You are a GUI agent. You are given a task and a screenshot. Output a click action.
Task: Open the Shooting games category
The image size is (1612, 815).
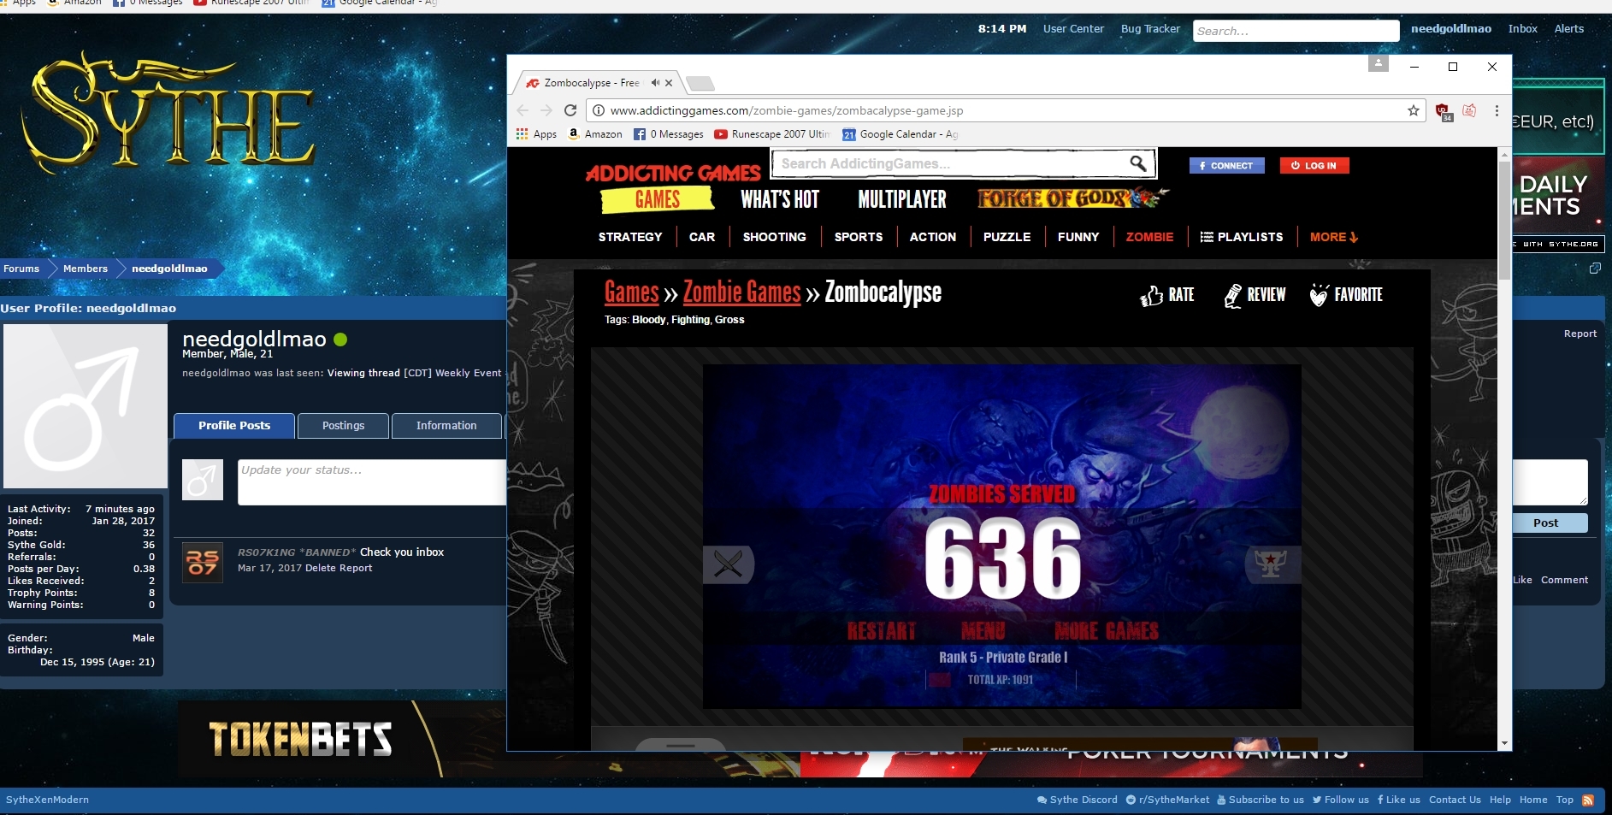tap(775, 237)
